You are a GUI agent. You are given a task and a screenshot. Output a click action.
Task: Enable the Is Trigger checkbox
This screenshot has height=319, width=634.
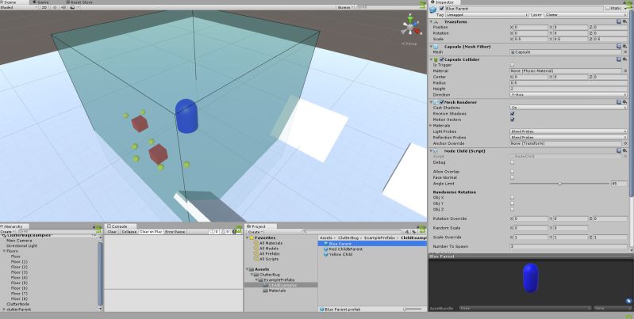tap(513, 65)
